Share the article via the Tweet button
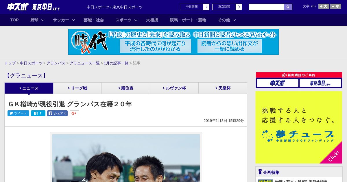Image resolution: width=347 pixels, height=182 pixels. [x=18, y=113]
